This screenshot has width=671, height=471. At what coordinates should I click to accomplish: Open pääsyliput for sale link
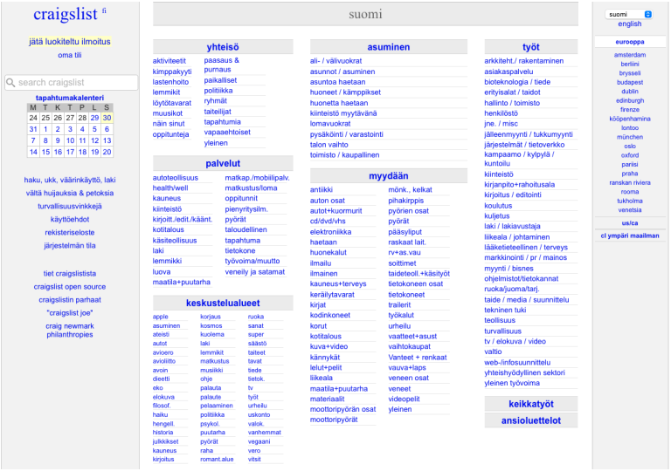pos(405,232)
